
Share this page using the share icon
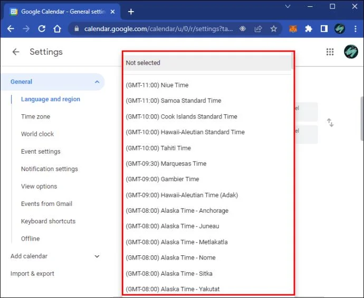pos(258,29)
